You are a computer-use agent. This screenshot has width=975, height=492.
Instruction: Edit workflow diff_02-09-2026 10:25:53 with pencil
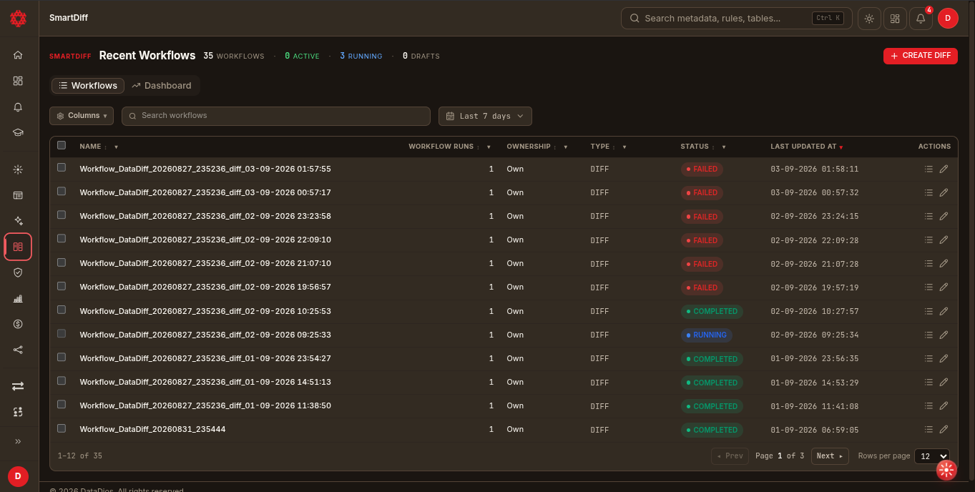click(944, 311)
